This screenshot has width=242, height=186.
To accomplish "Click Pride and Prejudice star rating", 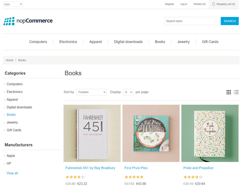I will click(x=193, y=177).
